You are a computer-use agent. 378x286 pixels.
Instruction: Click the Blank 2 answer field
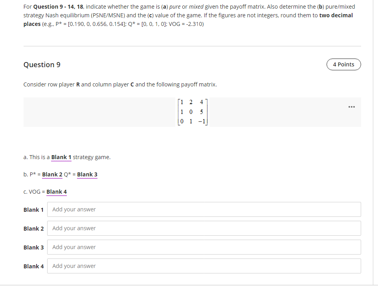[204, 228]
